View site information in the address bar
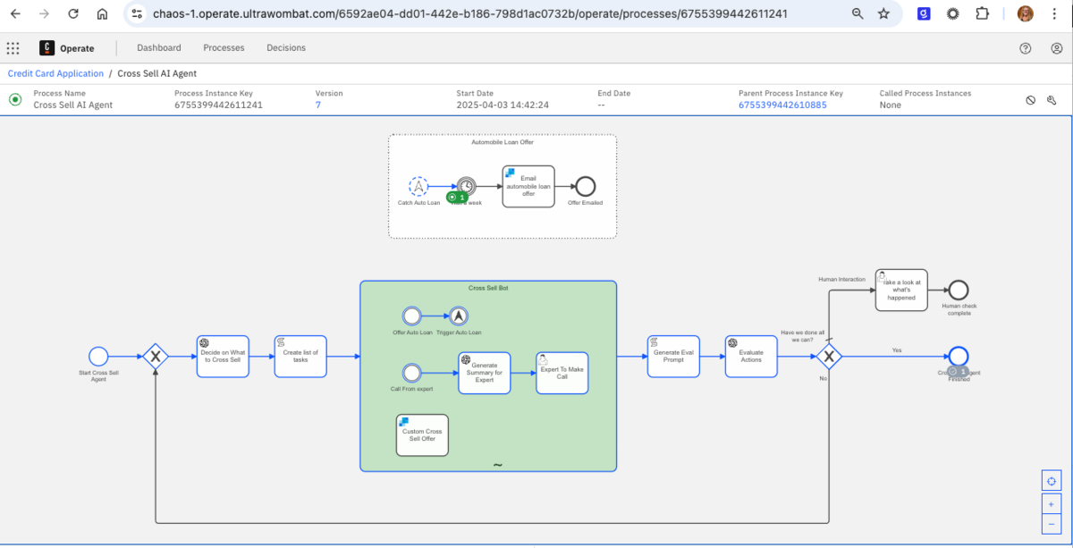This screenshot has width=1073, height=548. point(137,13)
